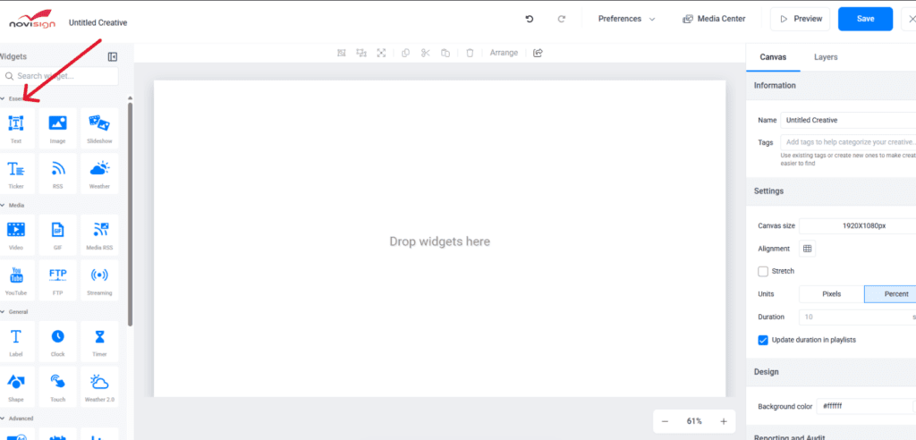
Task: Open the Media Center
Action: tap(714, 19)
